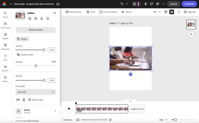The height and width of the screenshot is (123, 199).
Task: Open the chat bubbles icon in the top bar
Action: tap(158, 4)
